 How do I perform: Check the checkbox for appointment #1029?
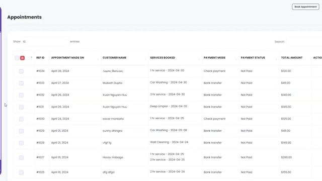coord(21,131)
